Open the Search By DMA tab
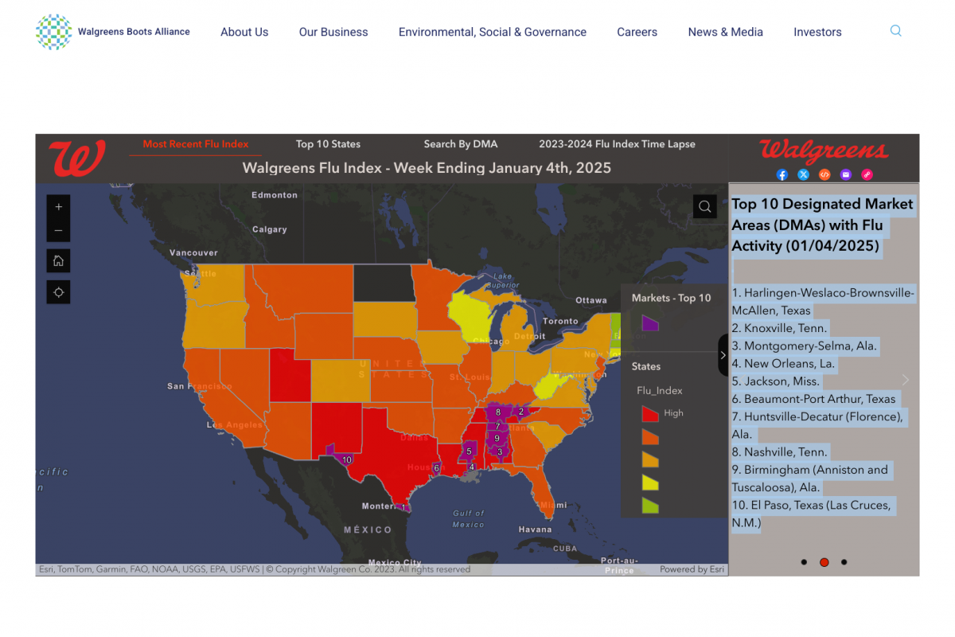Screen dimensions: 955x637 coord(460,144)
